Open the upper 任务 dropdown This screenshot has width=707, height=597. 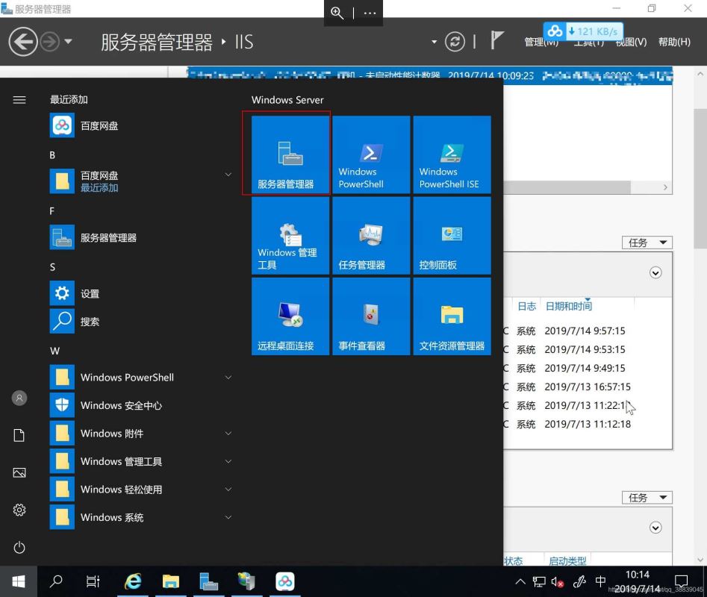pos(647,243)
